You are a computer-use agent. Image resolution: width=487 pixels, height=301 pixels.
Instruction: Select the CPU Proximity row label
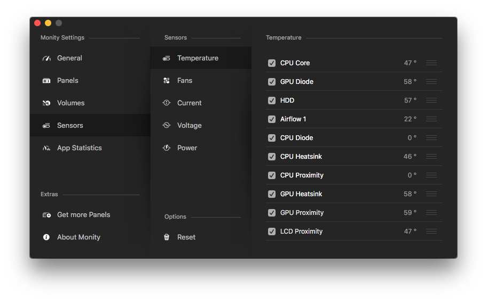coord(302,175)
